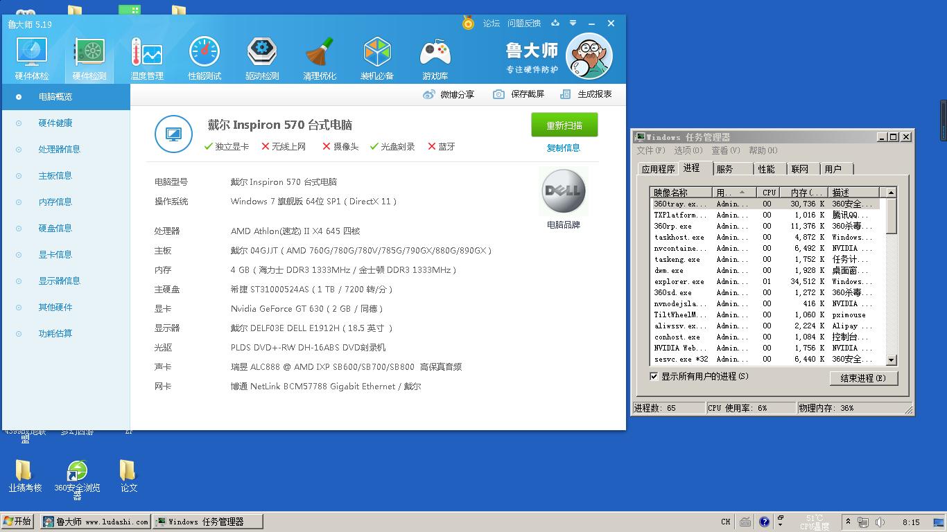
Task: Click the gold medal icon in title bar
Action: [469, 23]
